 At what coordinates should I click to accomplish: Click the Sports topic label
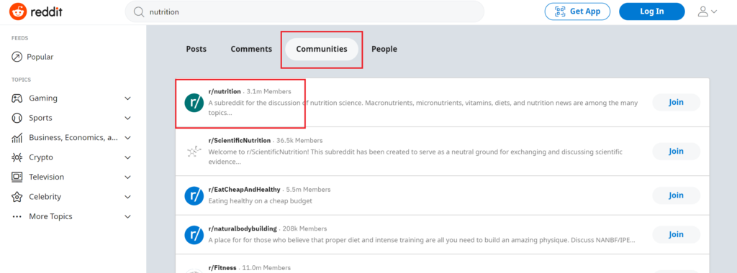pos(40,118)
